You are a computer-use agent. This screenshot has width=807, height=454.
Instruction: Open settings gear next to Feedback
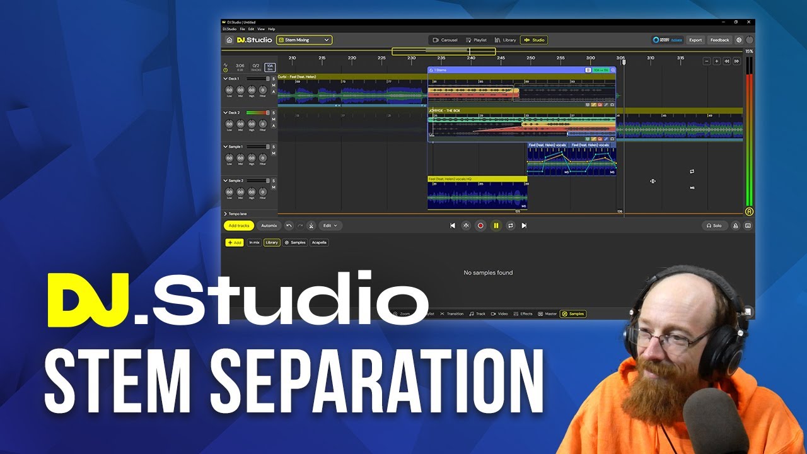point(740,40)
